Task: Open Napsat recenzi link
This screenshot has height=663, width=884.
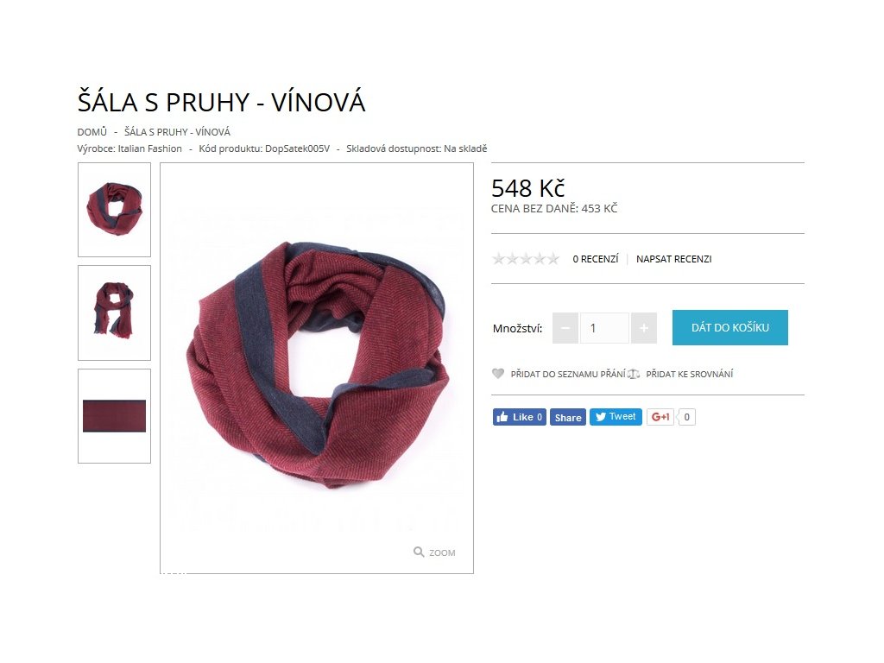Action: (x=673, y=259)
